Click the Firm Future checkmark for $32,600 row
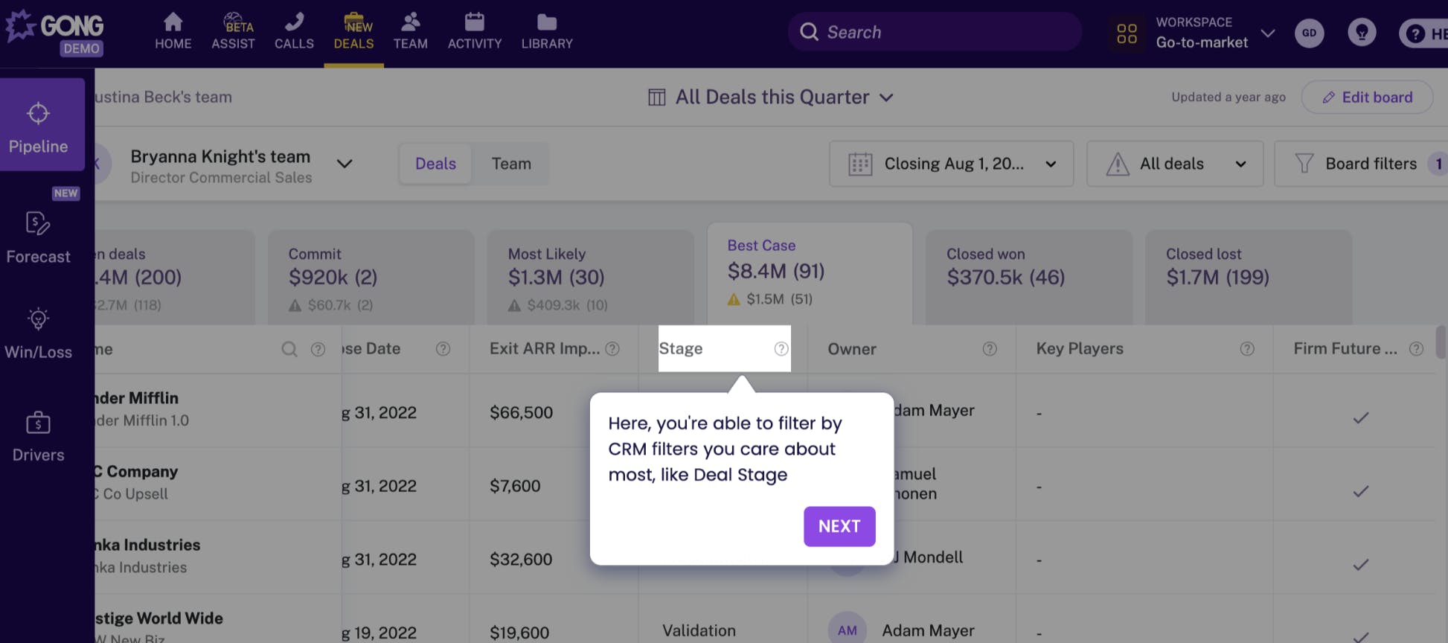1448x643 pixels. pyautogui.click(x=1360, y=565)
